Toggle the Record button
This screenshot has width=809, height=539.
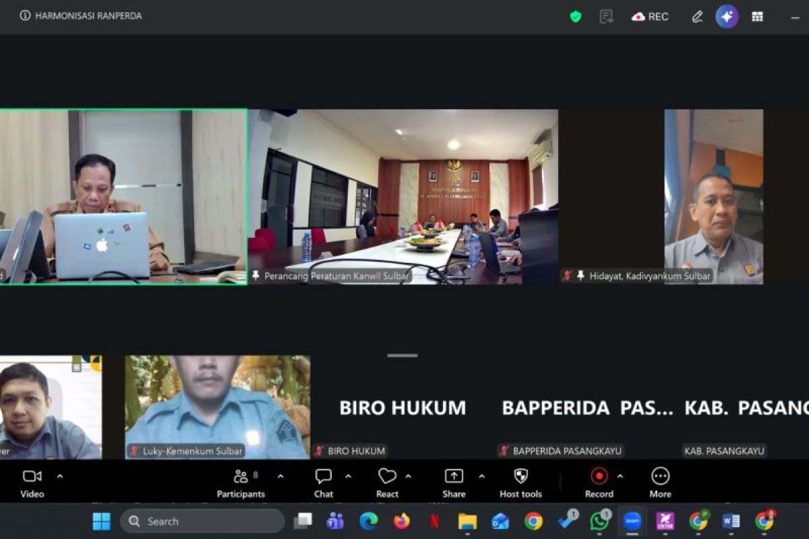point(599,483)
